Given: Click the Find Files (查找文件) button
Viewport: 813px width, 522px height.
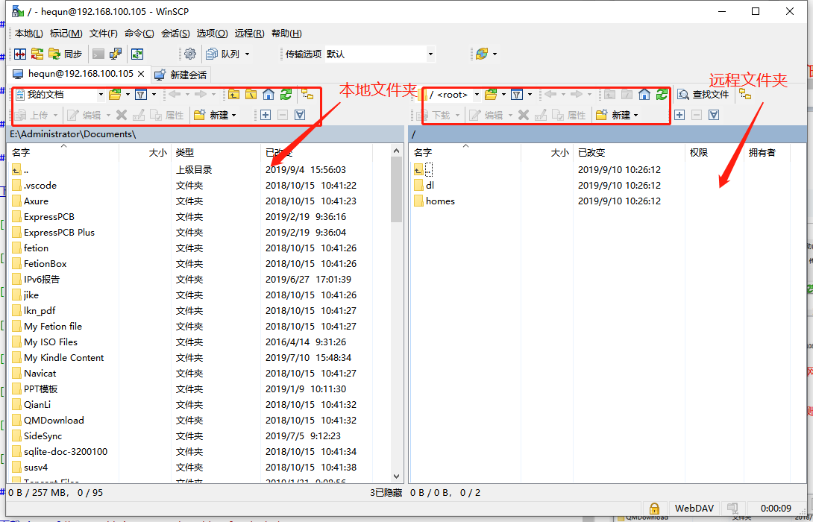Looking at the screenshot, I should [x=703, y=95].
